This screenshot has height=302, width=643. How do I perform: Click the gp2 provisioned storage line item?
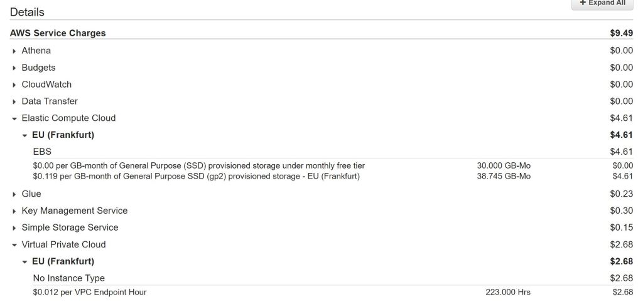(x=196, y=176)
